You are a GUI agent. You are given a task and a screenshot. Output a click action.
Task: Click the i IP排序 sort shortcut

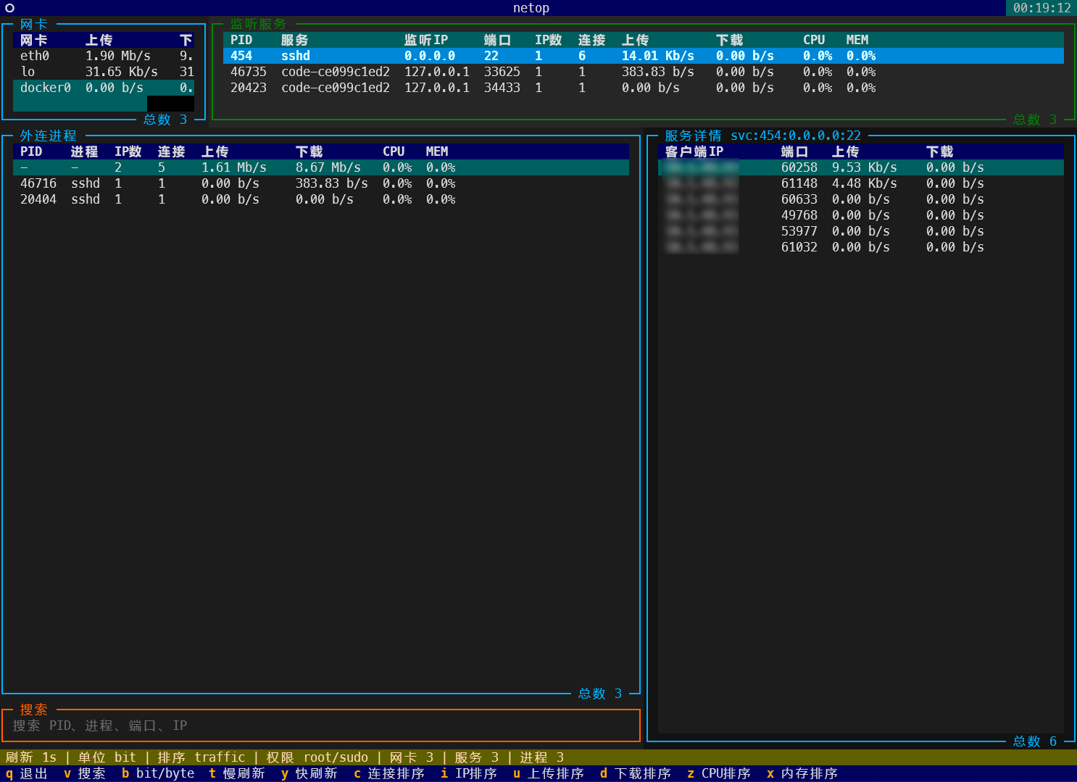(x=469, y=773)
